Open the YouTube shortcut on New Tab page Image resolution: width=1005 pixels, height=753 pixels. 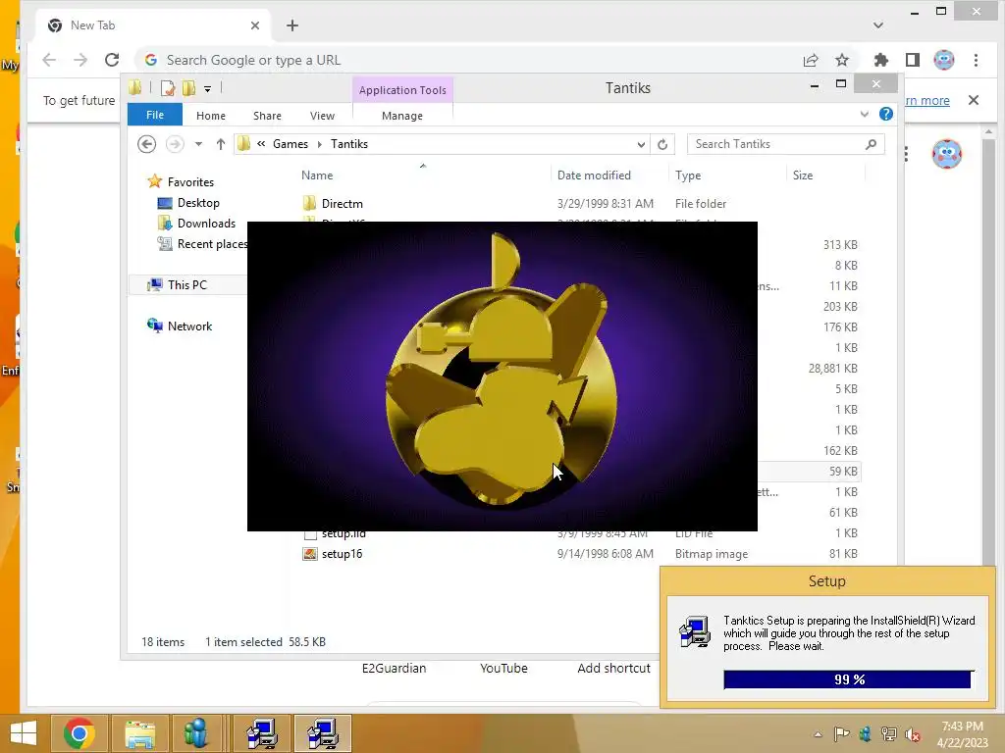tap(503, 669)
